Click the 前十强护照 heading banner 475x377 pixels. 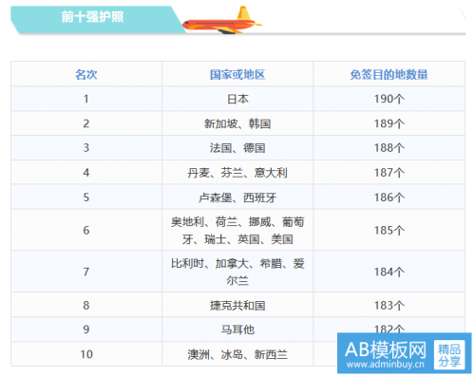(98, 20)
